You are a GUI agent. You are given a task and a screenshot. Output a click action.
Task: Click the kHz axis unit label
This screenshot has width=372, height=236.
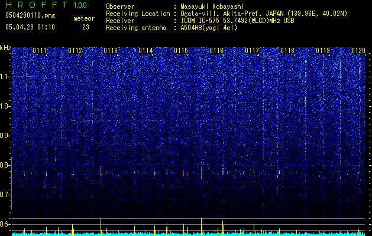pyautogui.click(x=5, y=48)
